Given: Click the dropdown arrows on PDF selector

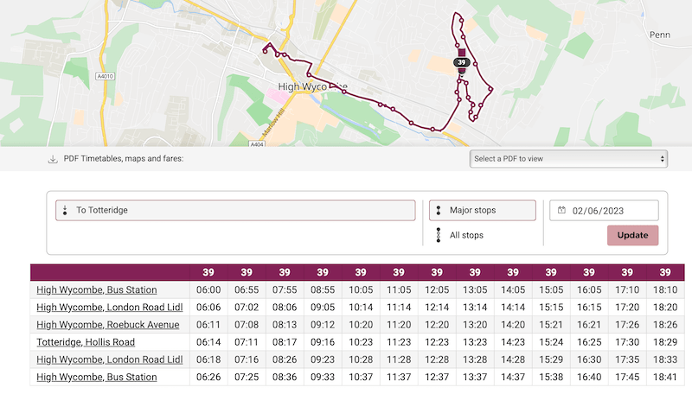Looking at the screenshot, I should 663,159.
